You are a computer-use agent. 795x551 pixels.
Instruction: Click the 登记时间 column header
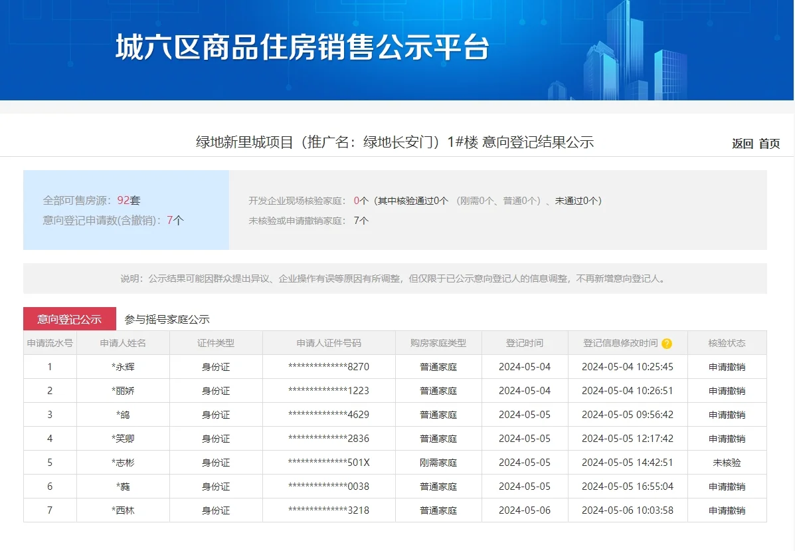point(524,343)
